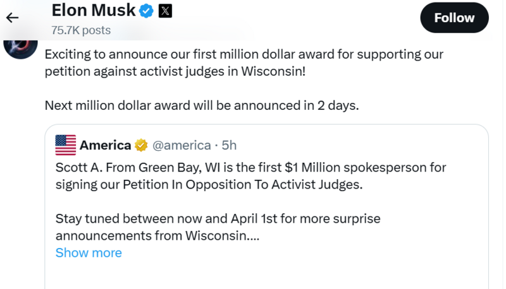Click Elon Musk's blue verified badge
506x289 pixels.
[x=147, y=11]
